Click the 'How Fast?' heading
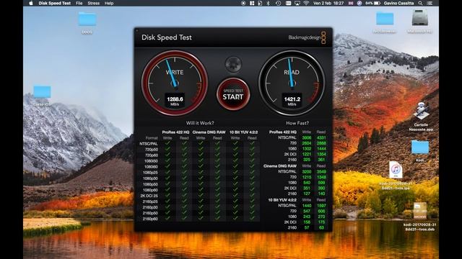This screenshot has height=259, width=462. pyautogui.click(x=297, y=123)
